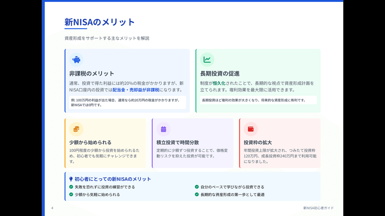The image size is (385, 216).
Task: Select the 非課税のメリット card
Action: click(x=127, y=80)
